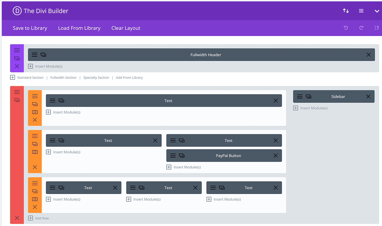Open the Divi Builder portability arrows icon
382x226 pixels.
(346, 11)
